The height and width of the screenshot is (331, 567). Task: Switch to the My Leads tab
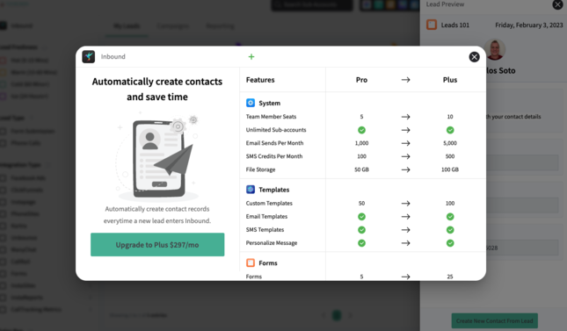(x=127, y=26)
